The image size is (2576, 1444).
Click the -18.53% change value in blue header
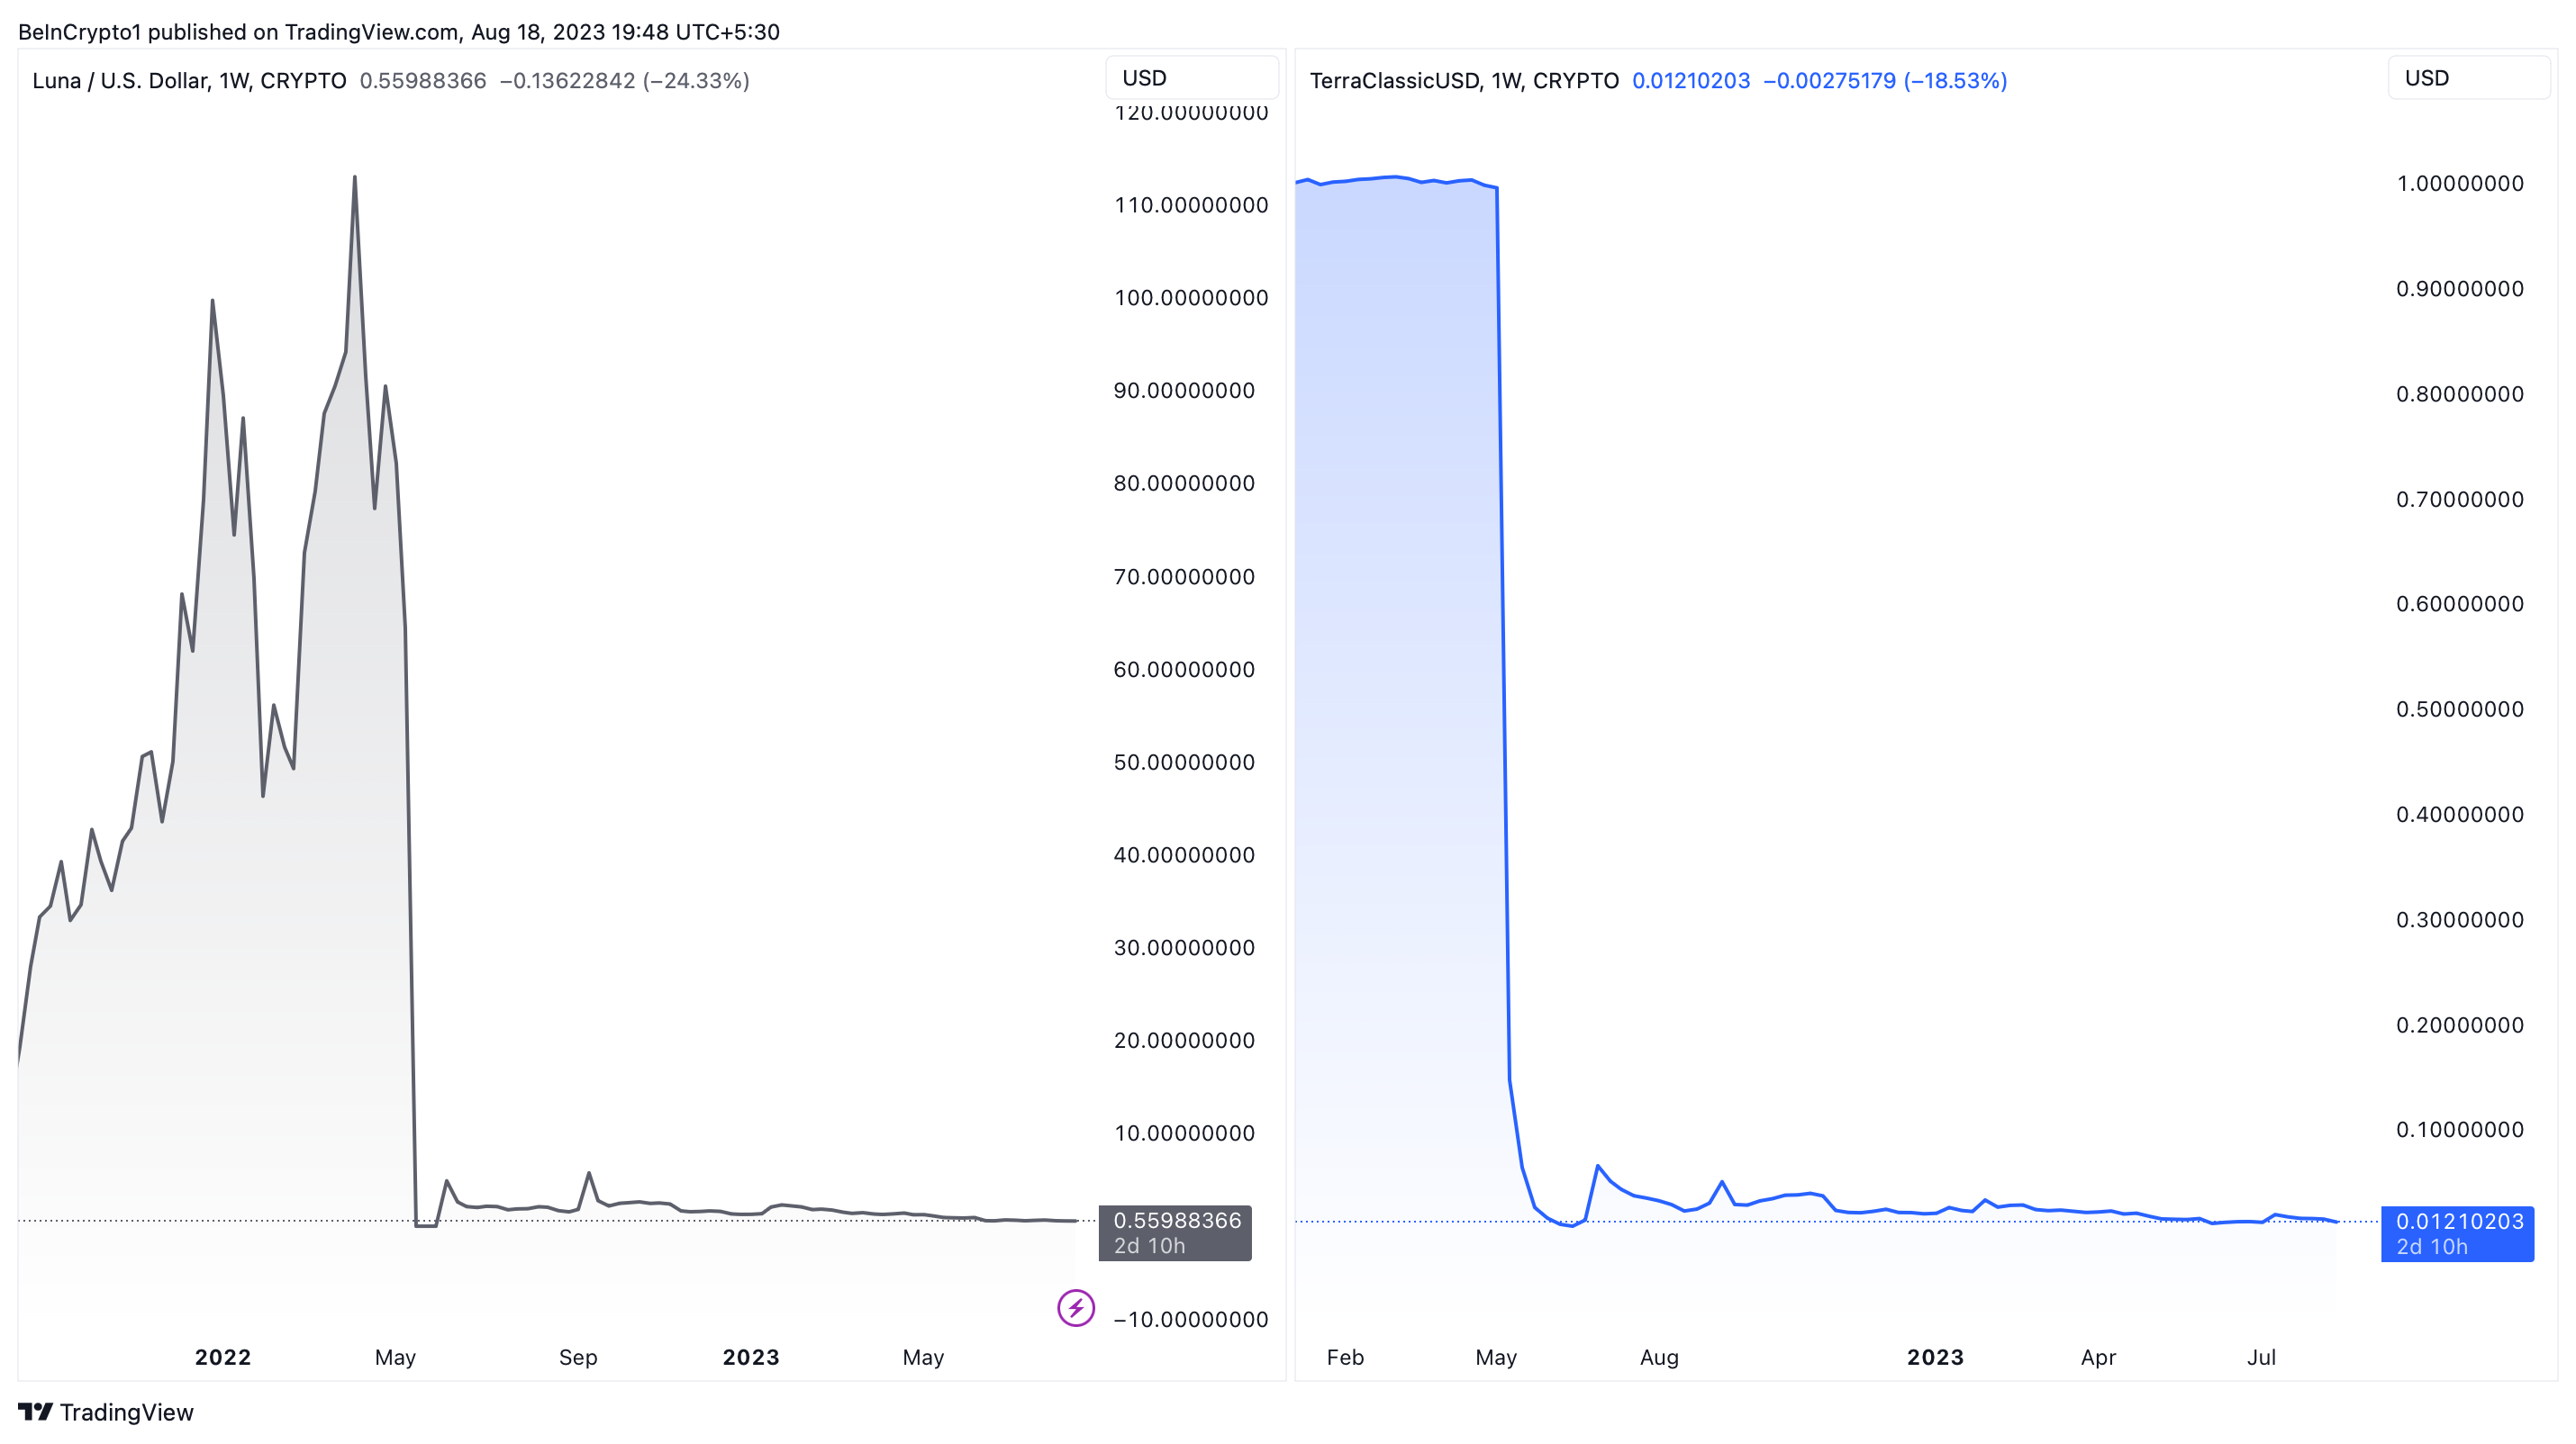pos(1955,81)
